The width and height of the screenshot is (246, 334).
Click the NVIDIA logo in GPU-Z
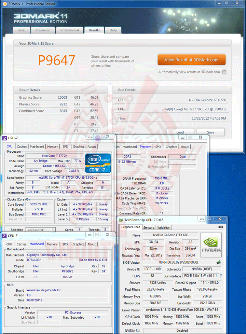tap(211, 245)
